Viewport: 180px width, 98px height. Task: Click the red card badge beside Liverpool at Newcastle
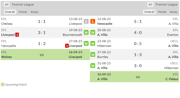point(67,46)
